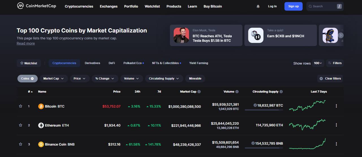Select the Cryptocurrencies tab
The height and width of the screenshot is (157, 362).
[x=64, y=63]
